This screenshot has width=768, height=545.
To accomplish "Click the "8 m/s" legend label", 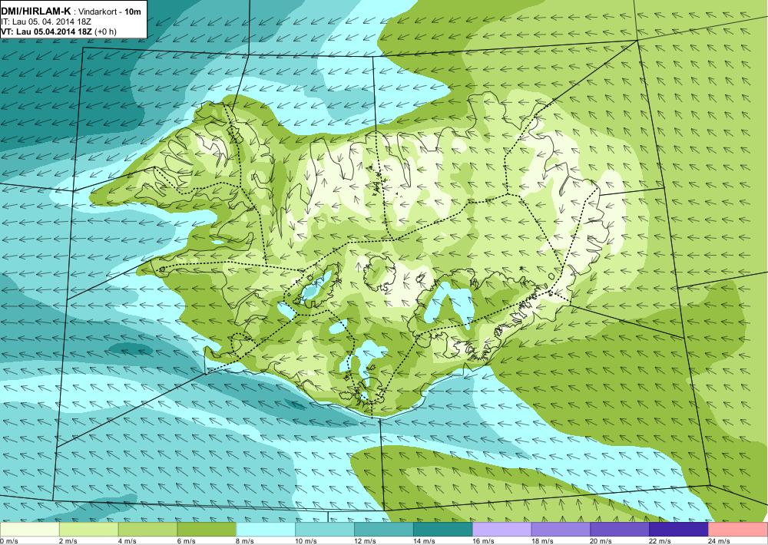I will tap(246, 541).
